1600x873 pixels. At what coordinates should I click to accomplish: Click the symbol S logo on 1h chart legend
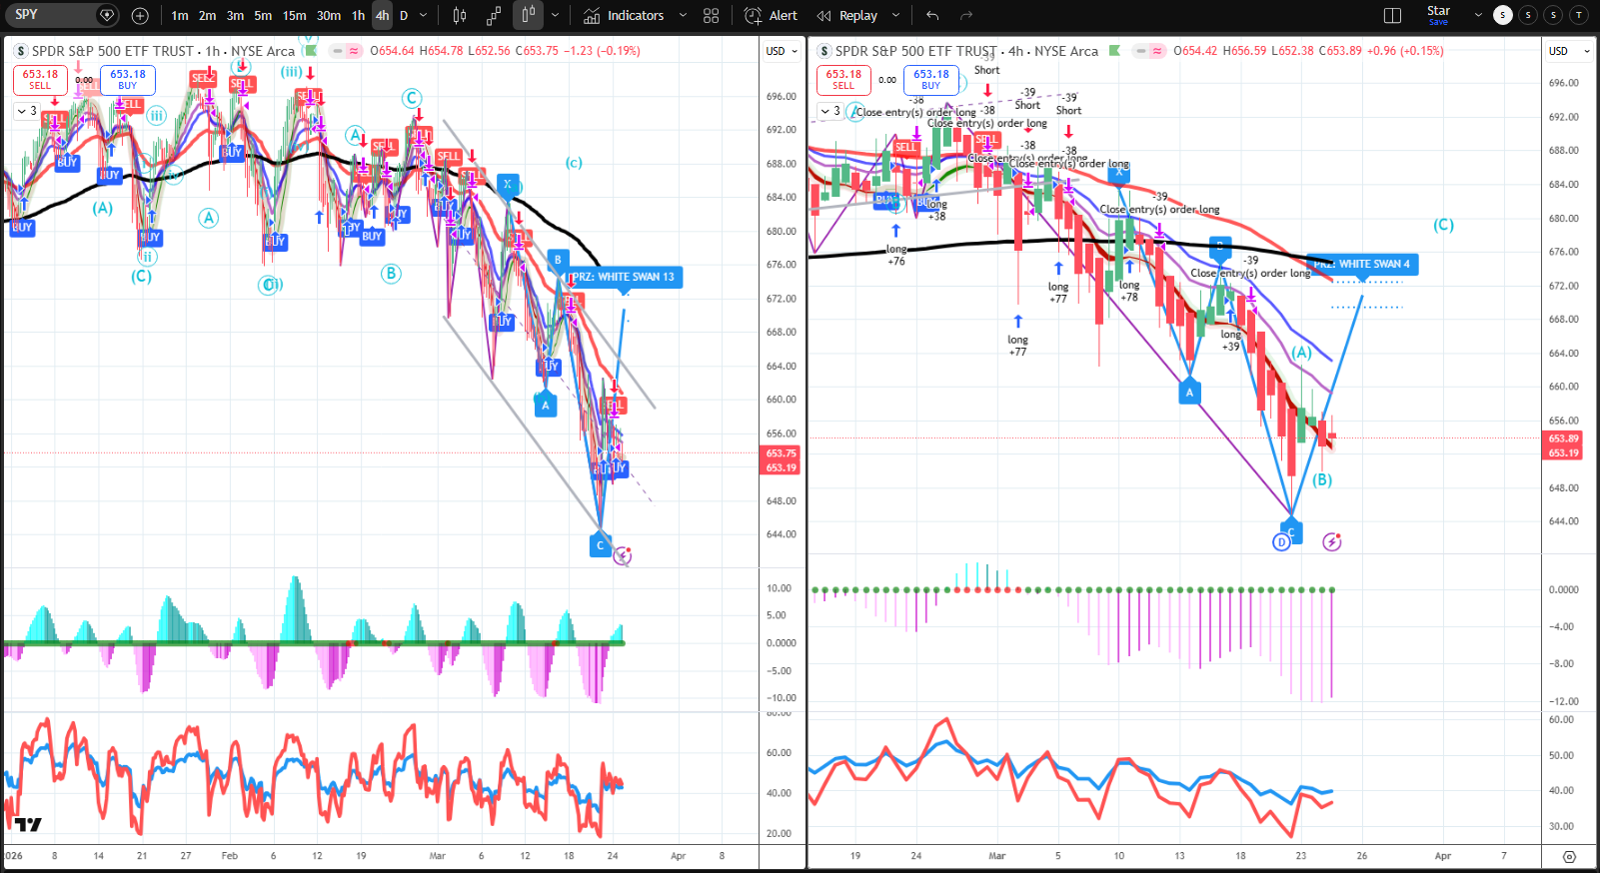pos(21,51)
